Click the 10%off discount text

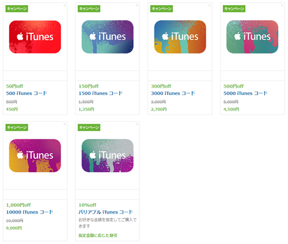click(x=88, y=205)
